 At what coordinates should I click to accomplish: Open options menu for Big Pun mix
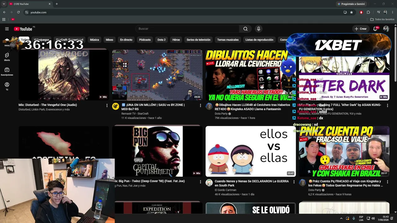point(200,182)
